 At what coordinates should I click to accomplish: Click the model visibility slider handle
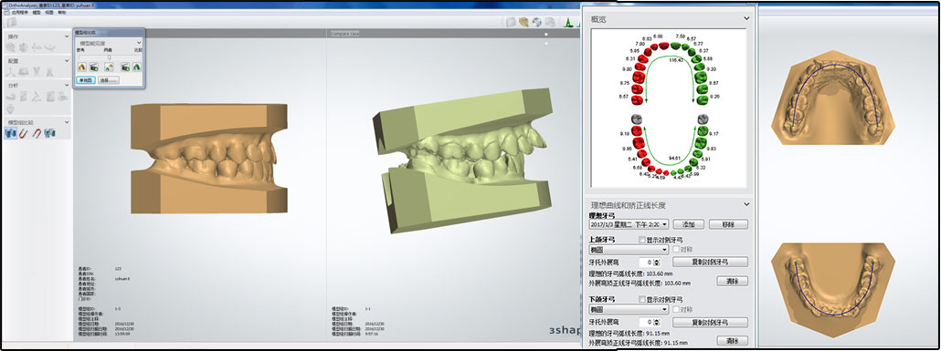pyautogui.click(x=110, y=57)
